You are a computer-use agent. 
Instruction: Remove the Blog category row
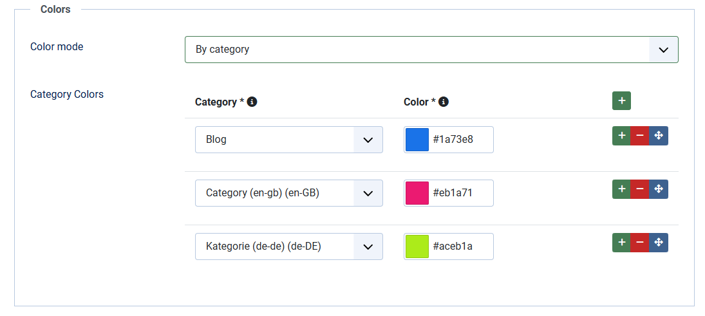640,136
